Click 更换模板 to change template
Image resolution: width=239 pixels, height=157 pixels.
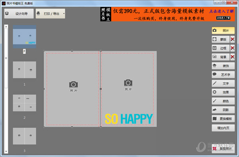tap(223, 119)
